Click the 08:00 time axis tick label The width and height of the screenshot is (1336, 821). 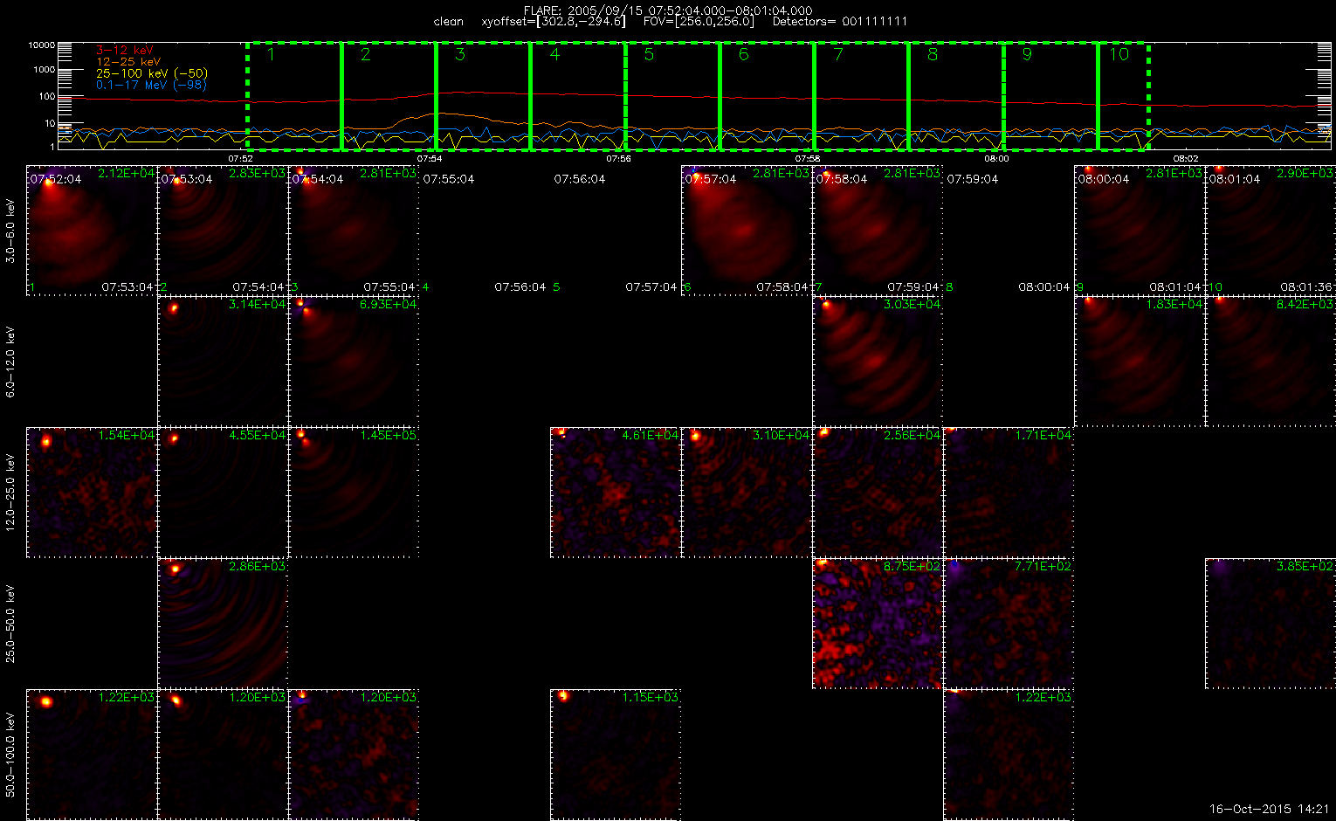[x=996, y=159]
